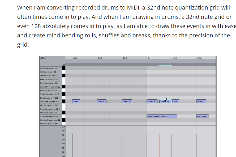
Task: Click the highlighted ClosedHH note under the pencil cursor
Action: [x=165, y=101]
